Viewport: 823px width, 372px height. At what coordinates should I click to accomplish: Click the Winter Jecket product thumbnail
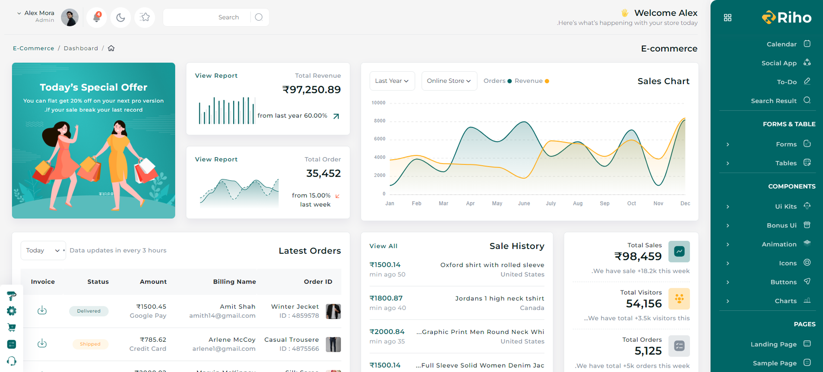pos(333,311)
